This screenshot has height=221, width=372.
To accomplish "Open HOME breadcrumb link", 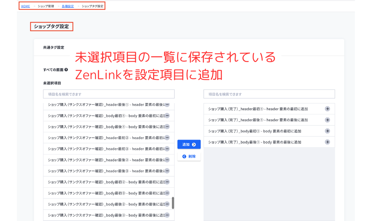I will click(25, 6).
